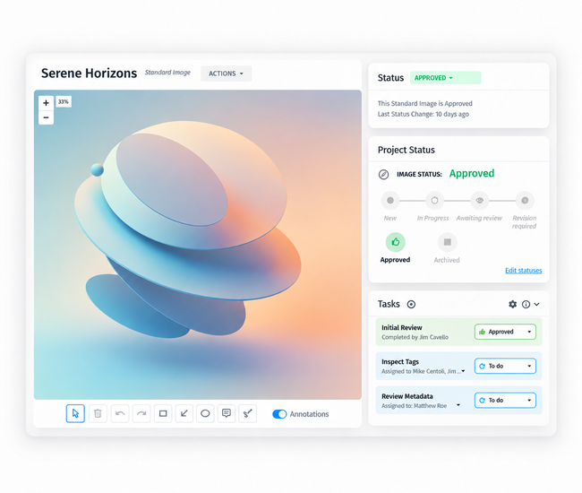Screen dimensions: 582x493
Task: Expand Review Metadata assignee arrow
Action: [x=458, y=405]
